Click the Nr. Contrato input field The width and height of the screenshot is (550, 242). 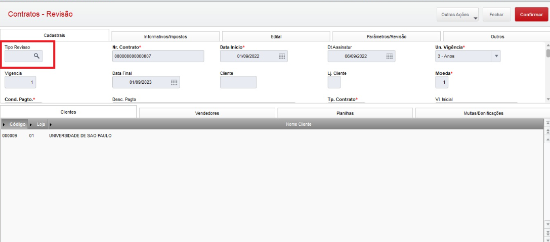pyautogui.click(x=158, y=56)
